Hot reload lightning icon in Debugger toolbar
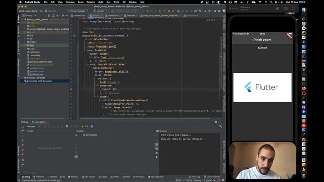This screenshot has width=324, height=182. 82,126
